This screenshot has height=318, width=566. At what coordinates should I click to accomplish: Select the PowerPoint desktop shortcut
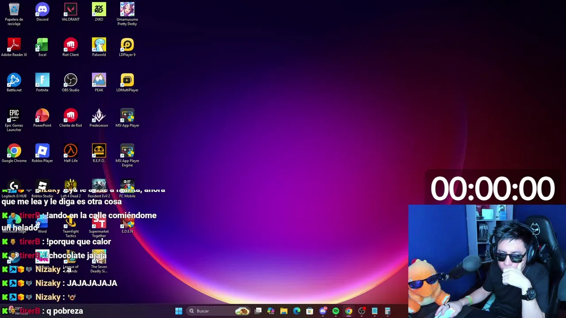(42, 118)
